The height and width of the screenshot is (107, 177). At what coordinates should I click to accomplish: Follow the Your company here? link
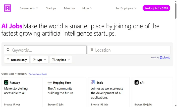click(x=38, y=74)
